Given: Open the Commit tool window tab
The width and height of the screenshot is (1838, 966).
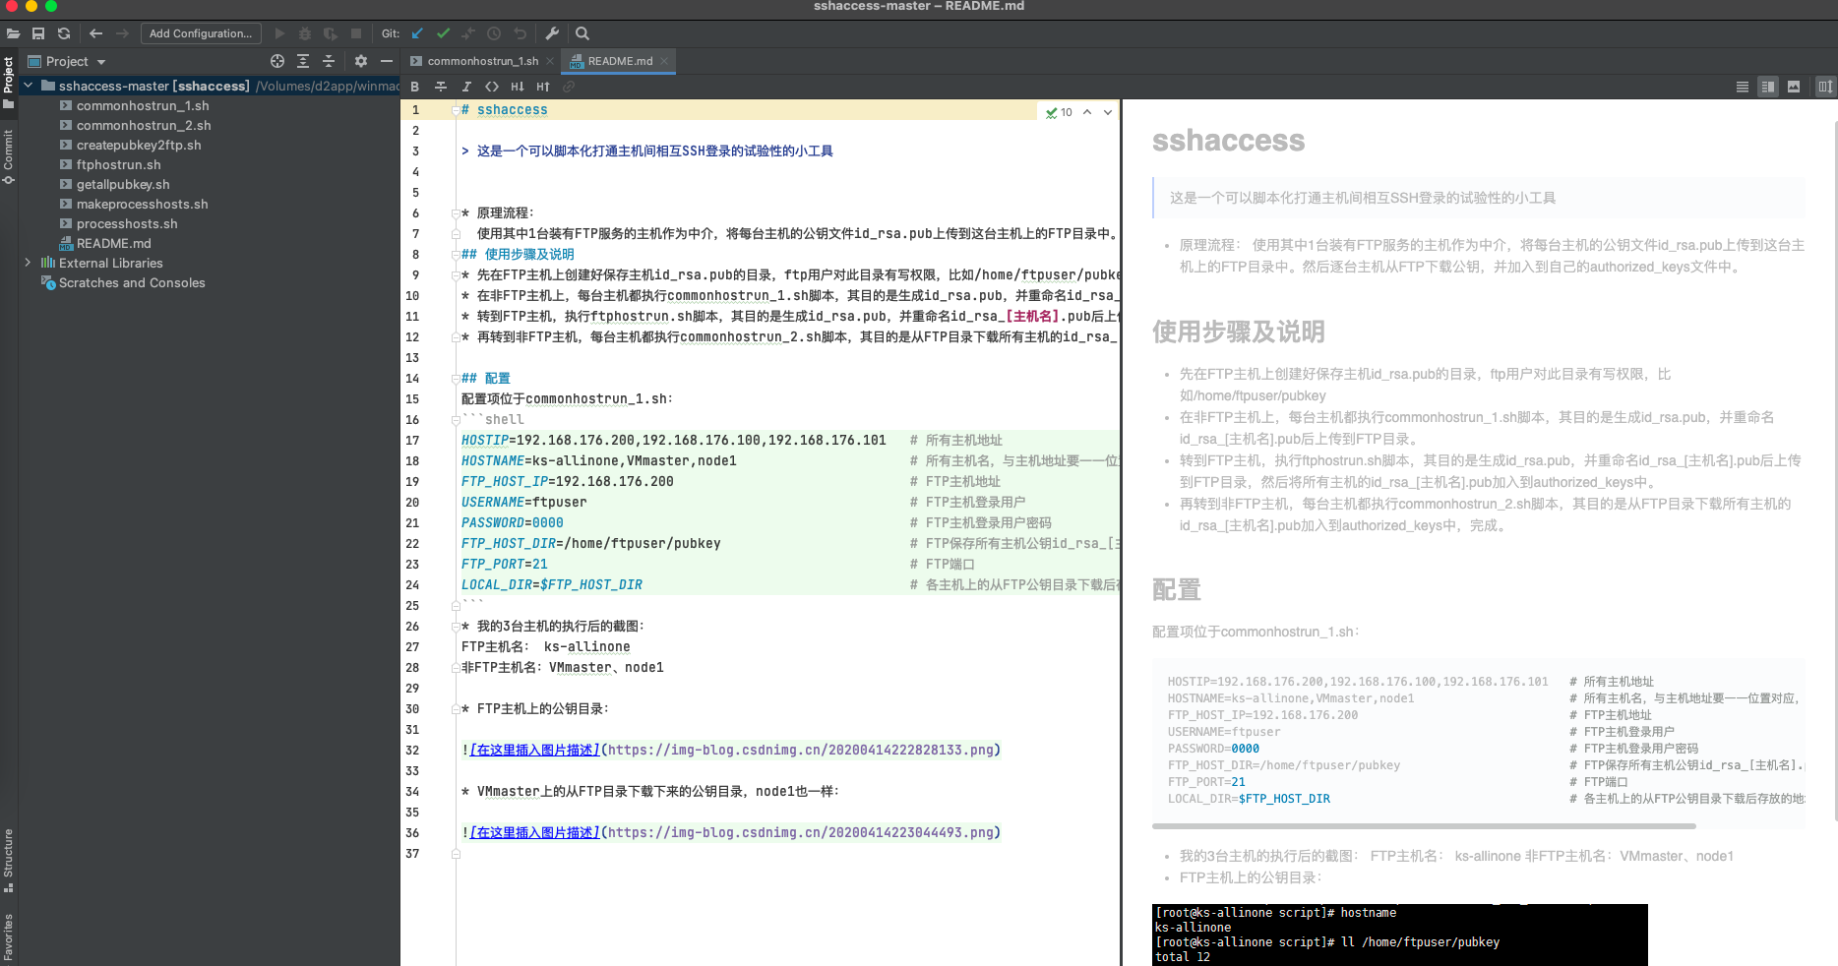Looking at the screenshot, I should pos(9,156).
